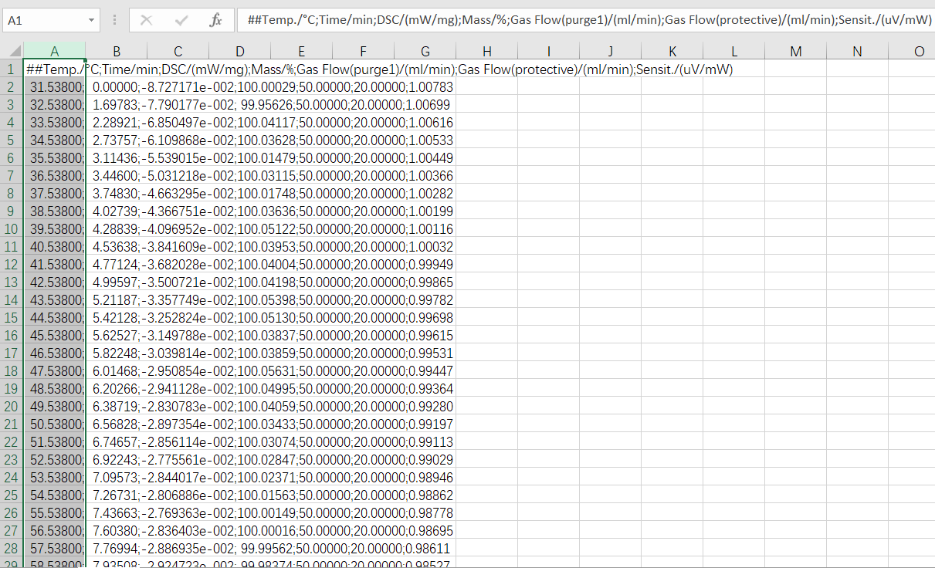This screenshot has width=935, height=568.
Task: Click the Cancel X icon in formula bar
Action: click(147, 21)
